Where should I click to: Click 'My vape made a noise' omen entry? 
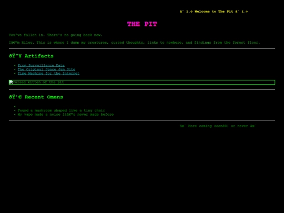tap(66, 115)
